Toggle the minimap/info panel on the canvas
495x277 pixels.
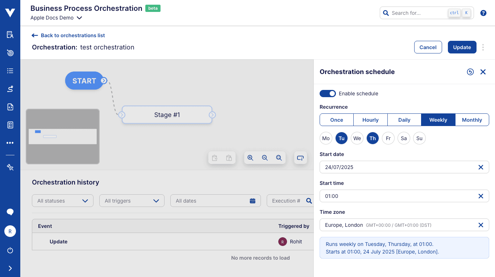click(300, 157)
